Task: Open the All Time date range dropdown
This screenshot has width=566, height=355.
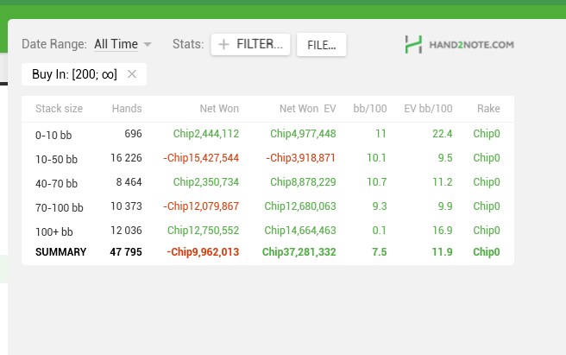Action: (116, 44)
